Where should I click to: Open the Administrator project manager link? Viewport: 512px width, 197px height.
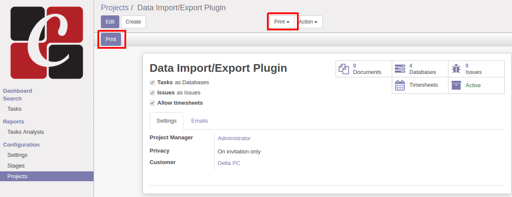click(x=234, y=138)
